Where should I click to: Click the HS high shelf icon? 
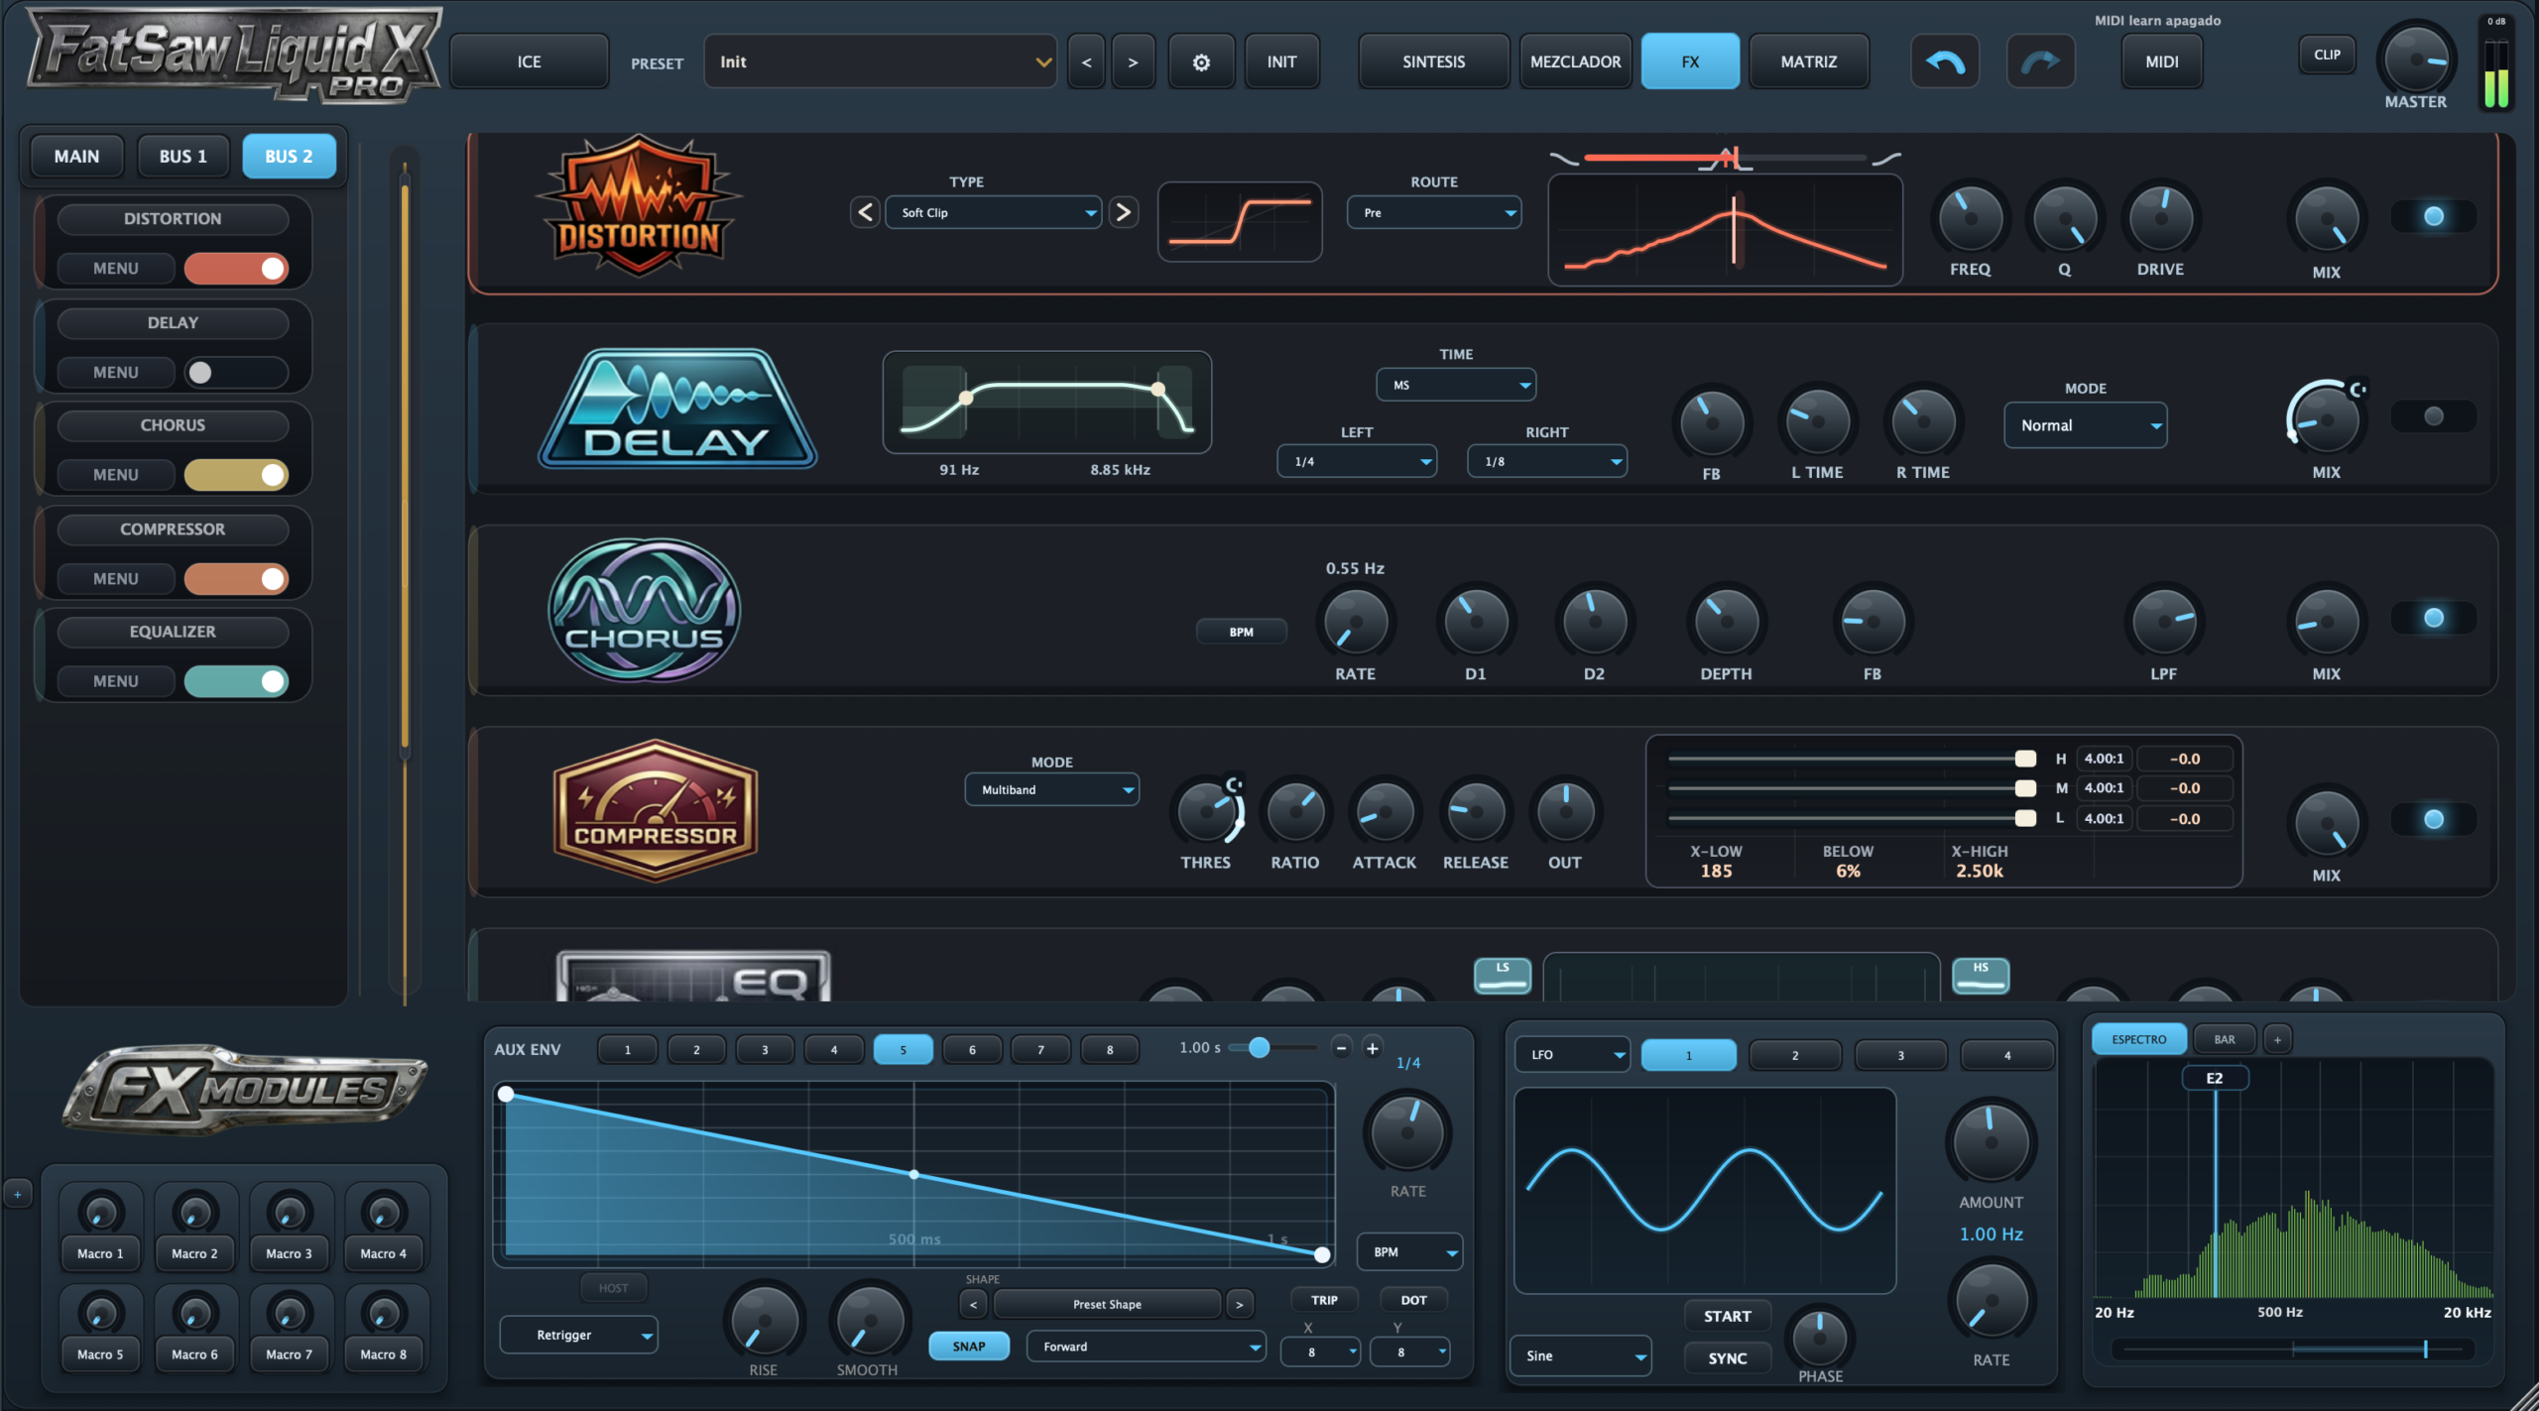(x=1981, y=975)
